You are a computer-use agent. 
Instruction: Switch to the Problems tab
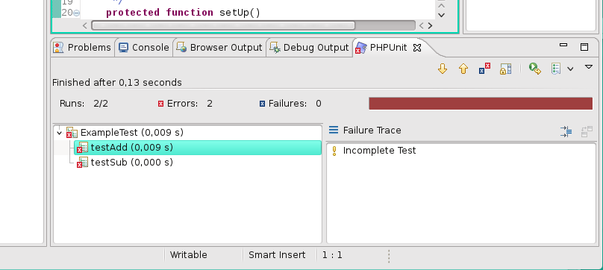[x=83, y=48]
